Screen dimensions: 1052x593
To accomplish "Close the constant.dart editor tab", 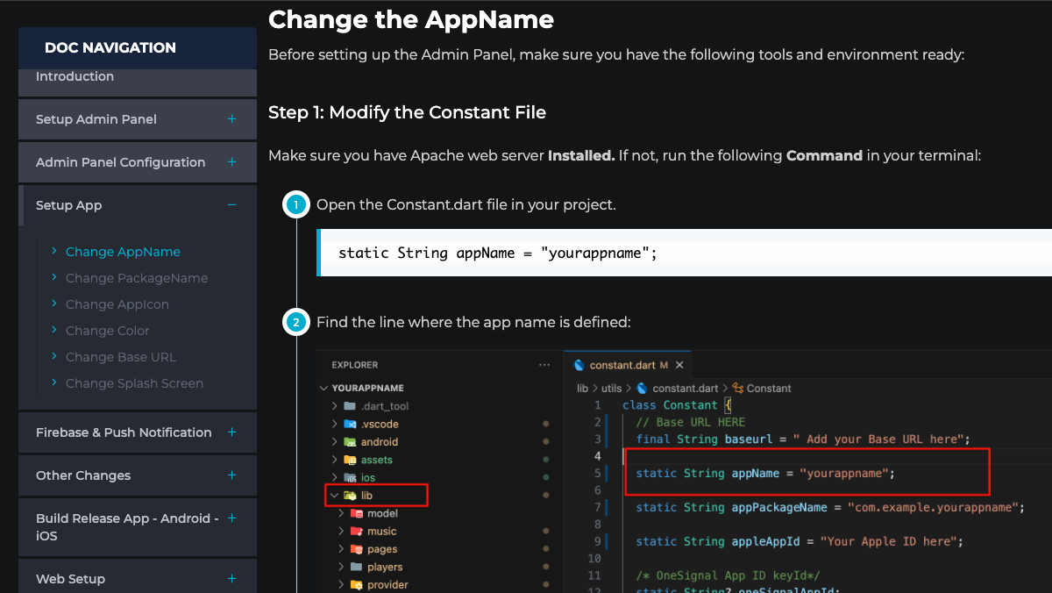I will click(x=679, y=365).
